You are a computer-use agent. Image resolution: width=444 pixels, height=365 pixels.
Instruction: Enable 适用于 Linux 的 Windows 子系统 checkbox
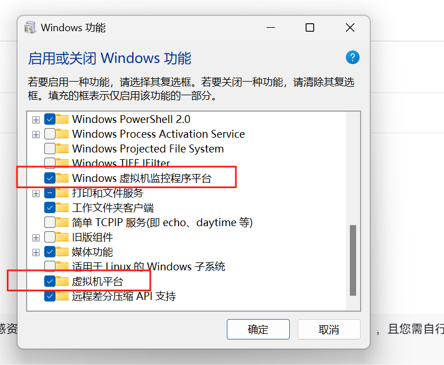pos(50,266)
